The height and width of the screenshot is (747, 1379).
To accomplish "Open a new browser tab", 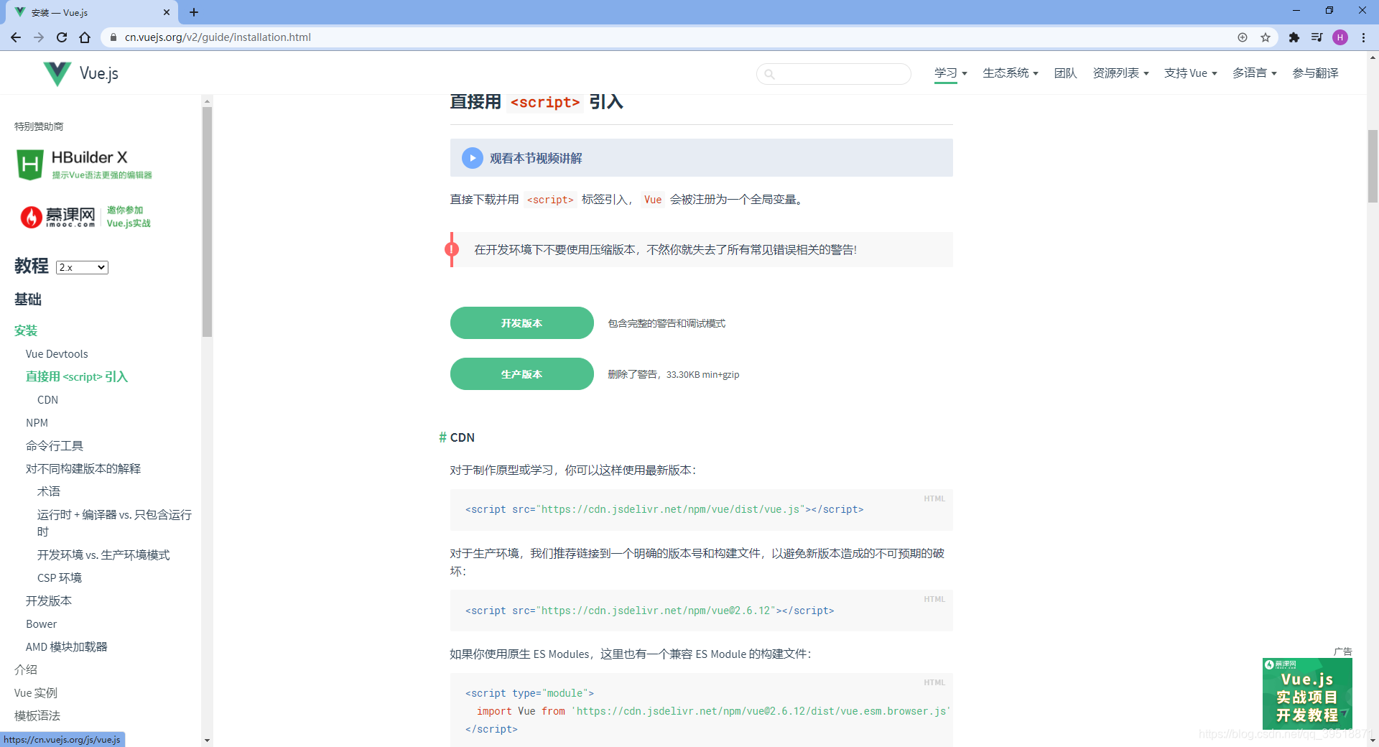I will (x=194, y=12).
